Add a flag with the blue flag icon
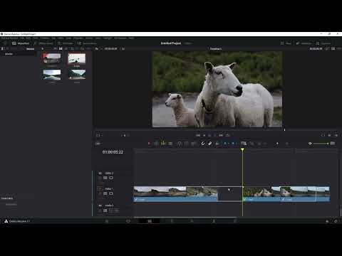Image resolution: width=342 pixels, height=256 pixels. coord(225,144)
